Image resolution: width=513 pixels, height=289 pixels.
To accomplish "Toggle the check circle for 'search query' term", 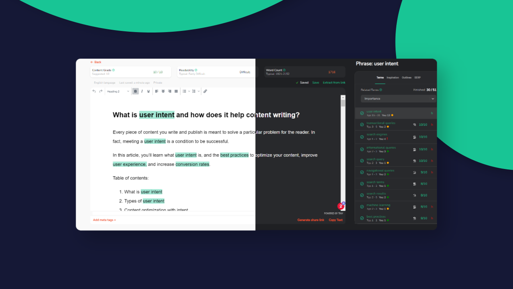I will 362,161.
